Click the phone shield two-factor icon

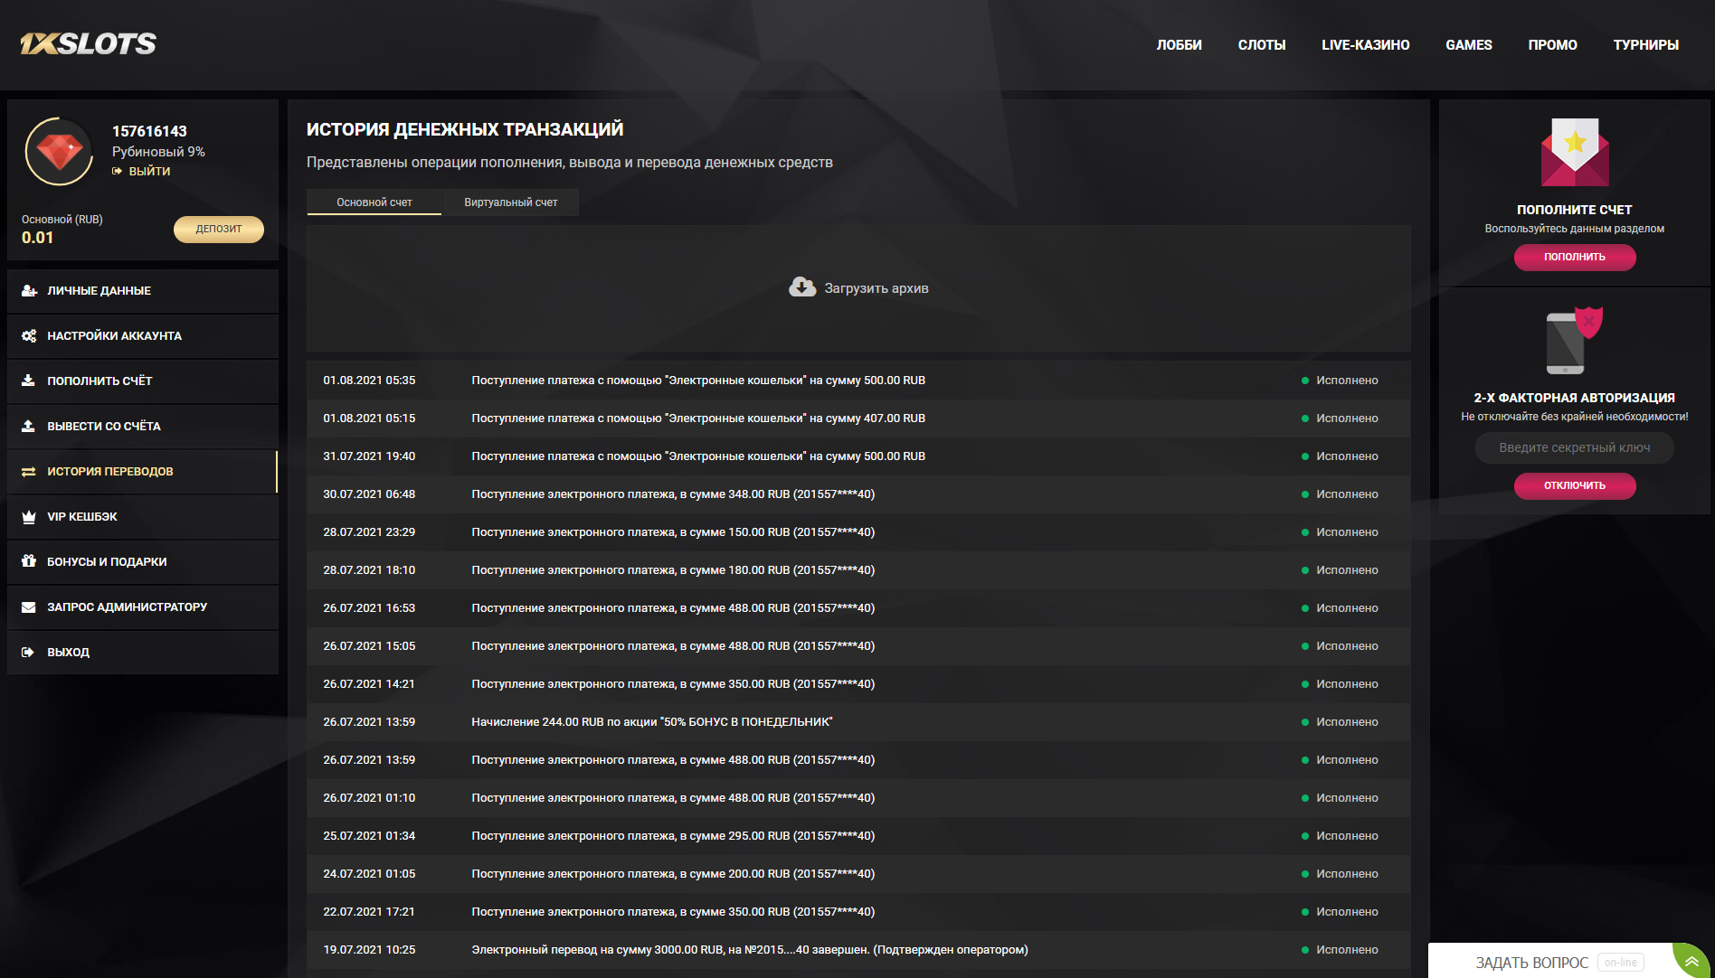[x=1573, y=341]
